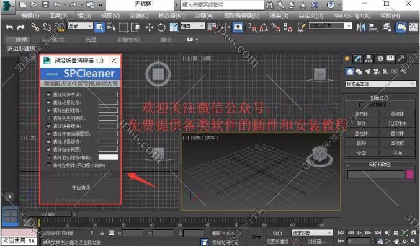Screen dimensions: 420x246
Task: Enable the 清除渲染缓存(慎用) checkbox
Action: click(x=48, y=157)
